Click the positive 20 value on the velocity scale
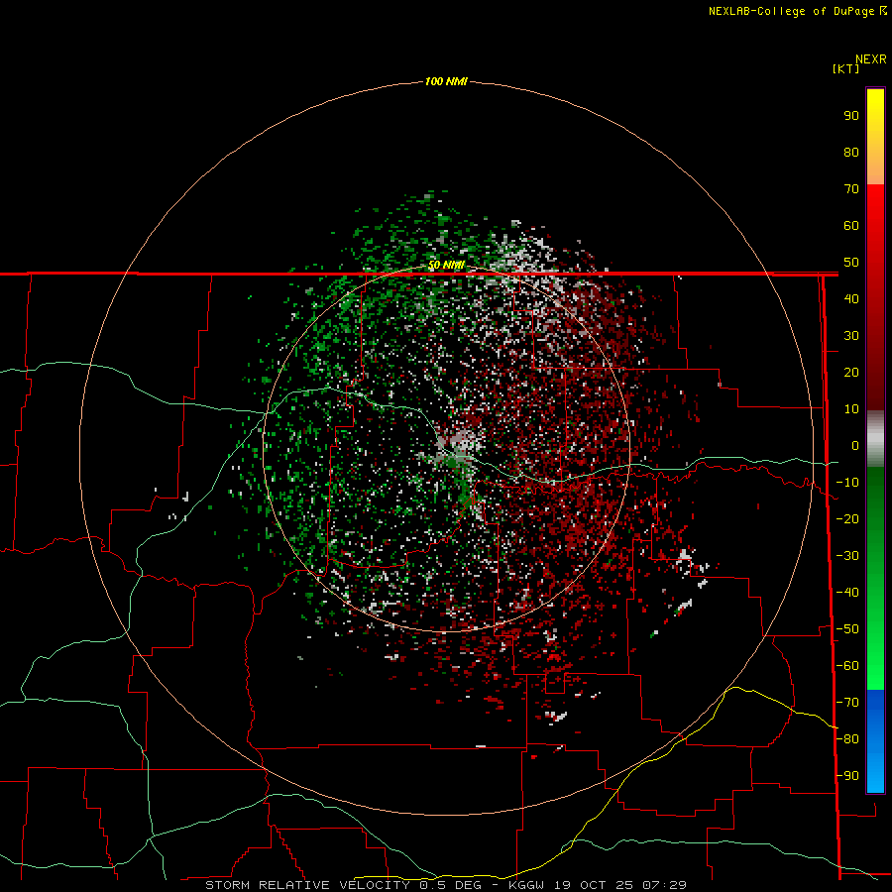Image resolution: width=892 pixels, height=892 pixels. point(851,372)
